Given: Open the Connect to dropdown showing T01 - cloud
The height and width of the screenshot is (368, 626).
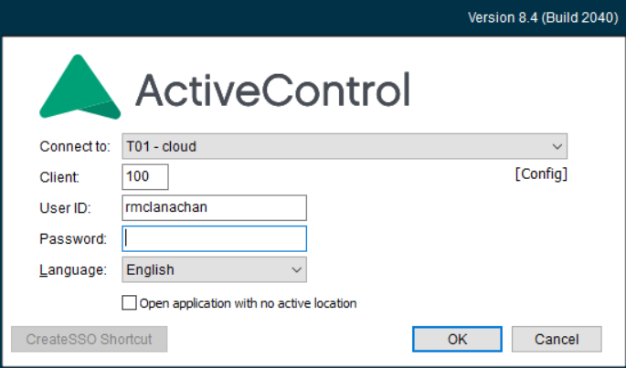Looking at the screenshot, I should [x=345, y=146].
